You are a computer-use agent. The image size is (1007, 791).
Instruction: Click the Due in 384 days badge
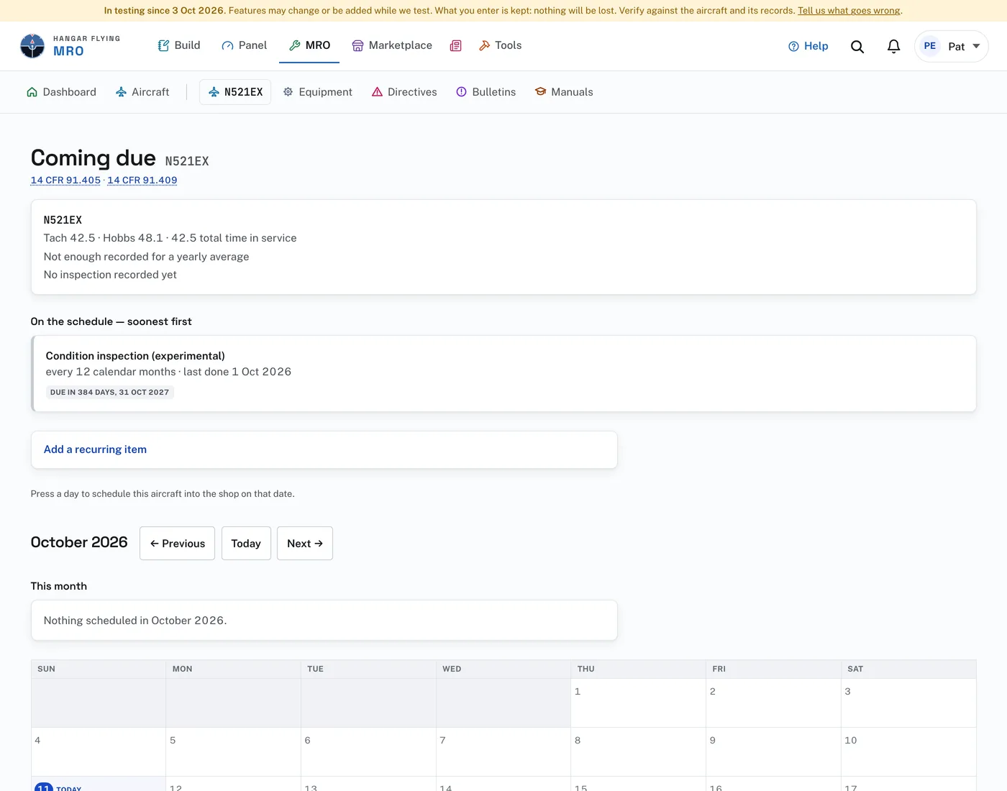(x=109, y=393)
